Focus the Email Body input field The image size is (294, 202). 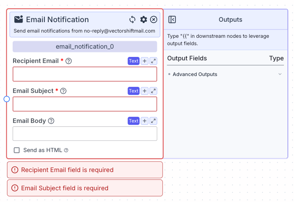[85, 133]
